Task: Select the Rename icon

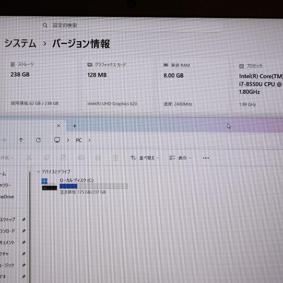Action: coord(81,157)
